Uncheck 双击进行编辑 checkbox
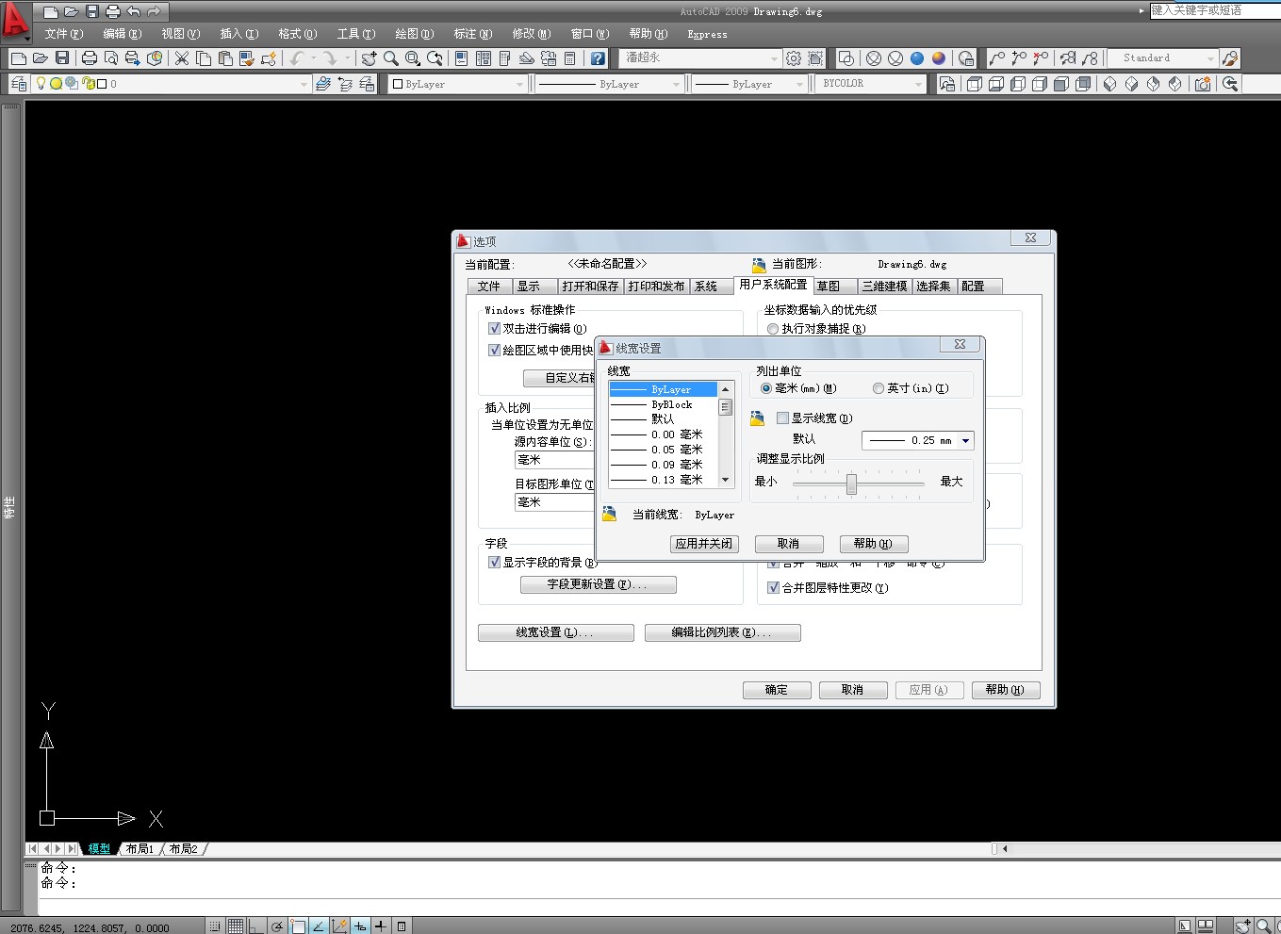Screen dimensions: 1281x934 tap(494, 328)
